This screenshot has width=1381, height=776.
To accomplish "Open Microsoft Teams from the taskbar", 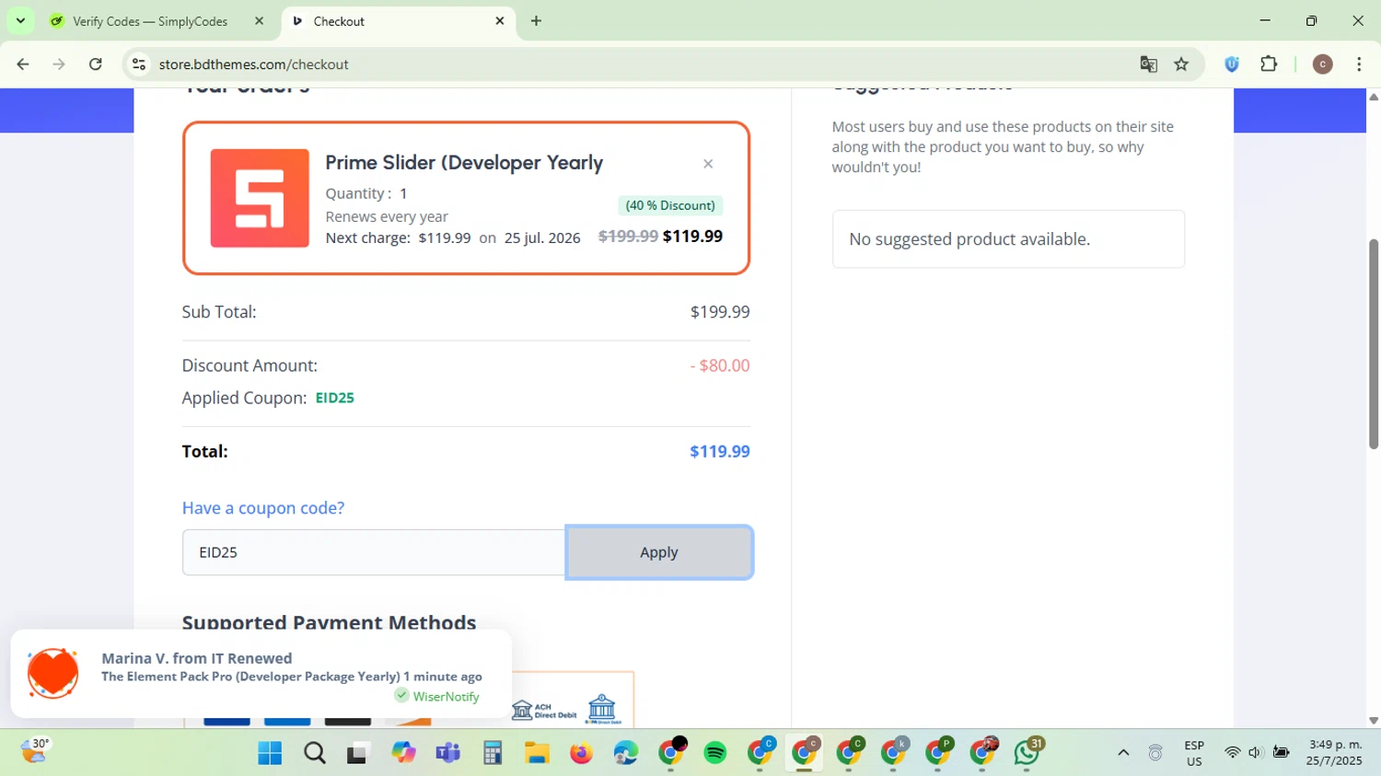I will [447, 754].
